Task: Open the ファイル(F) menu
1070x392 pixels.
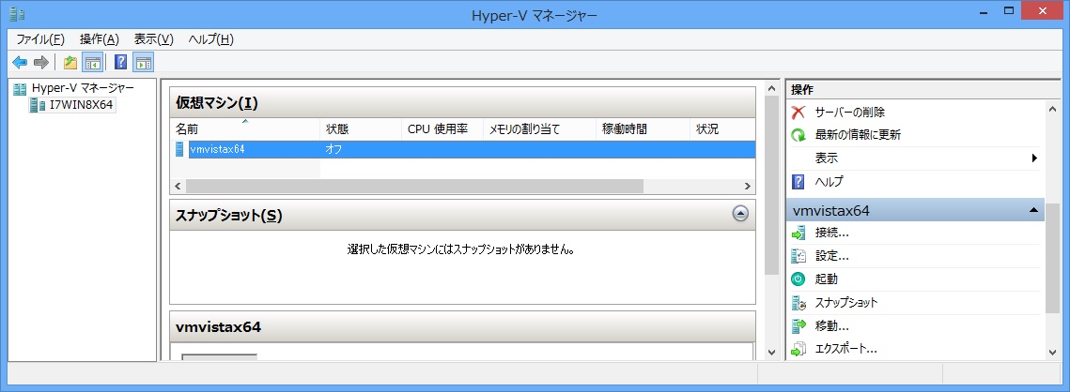Action: (40, 38)
